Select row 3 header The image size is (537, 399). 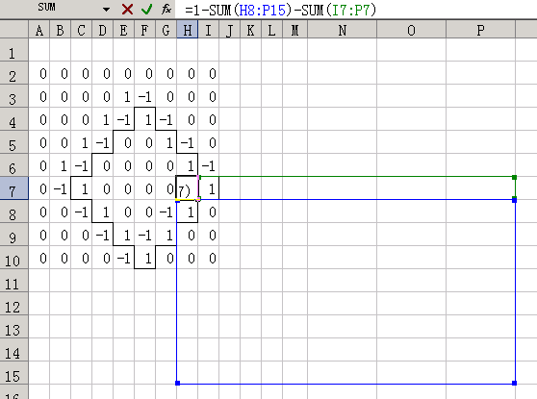13,96
